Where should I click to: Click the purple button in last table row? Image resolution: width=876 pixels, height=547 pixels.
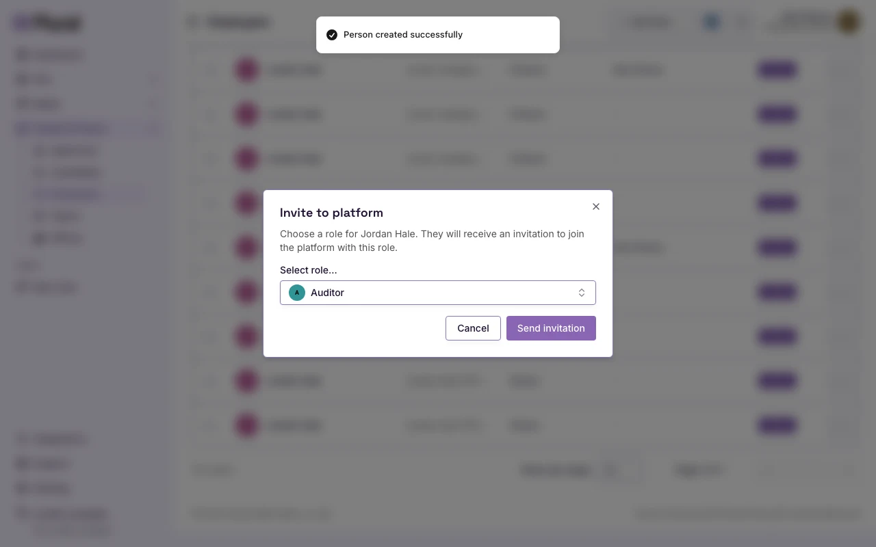tap(777, 425)
